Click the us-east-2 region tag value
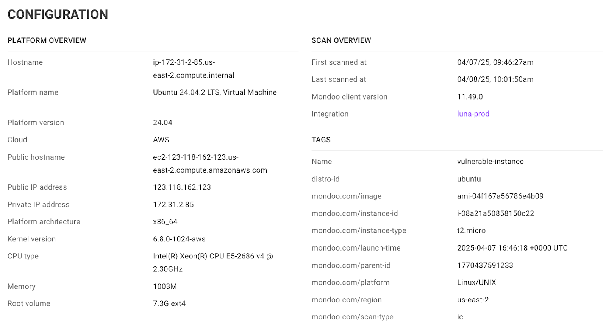This screenshot has width=606, height=333. pyautogui.click(x=473, y=300)
